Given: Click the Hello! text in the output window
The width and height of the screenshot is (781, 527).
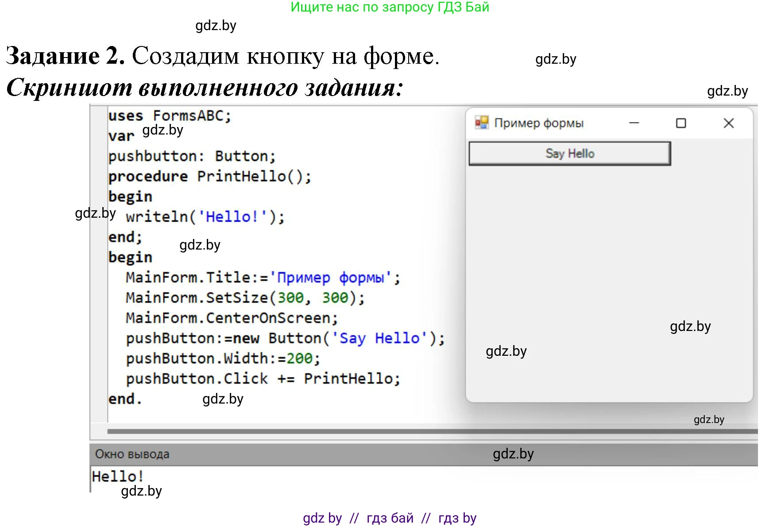Looking at the screenshot, I should (118, 477).
